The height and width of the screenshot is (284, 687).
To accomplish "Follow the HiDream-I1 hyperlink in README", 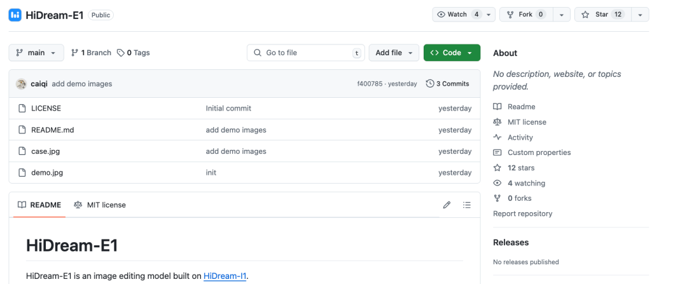I will point(225,276).
